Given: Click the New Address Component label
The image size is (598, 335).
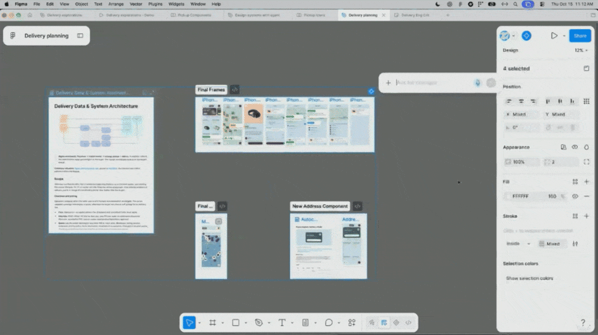Looking at the screenshot, I should click(320, 206).
